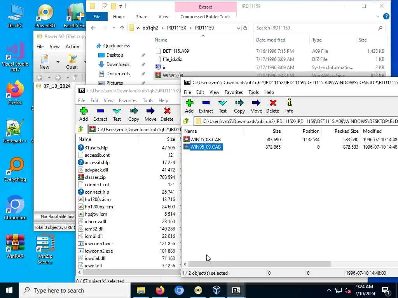
Task: Click Open in the PowerISO toolbar
Action: coord(72,62)
